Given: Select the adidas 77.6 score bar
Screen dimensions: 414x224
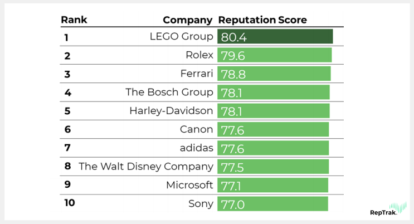Looking at the screenshot, I should point(272,148).
